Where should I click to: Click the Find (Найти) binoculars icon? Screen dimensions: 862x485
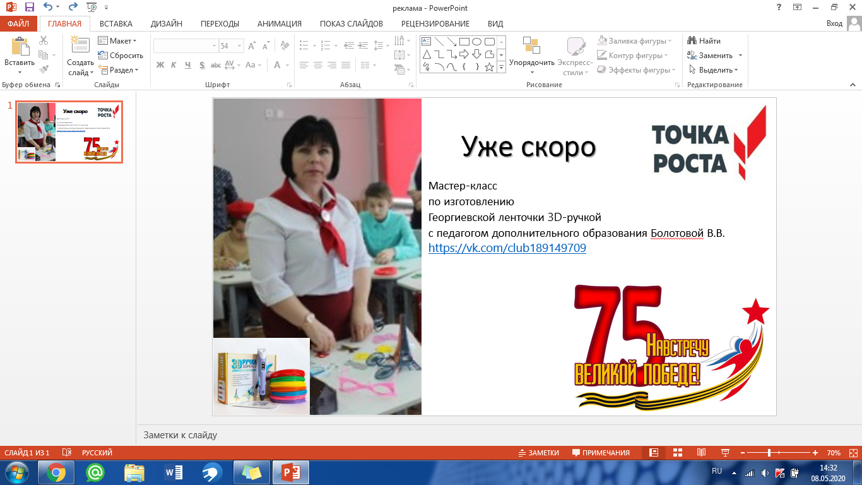tap(692, 41)
